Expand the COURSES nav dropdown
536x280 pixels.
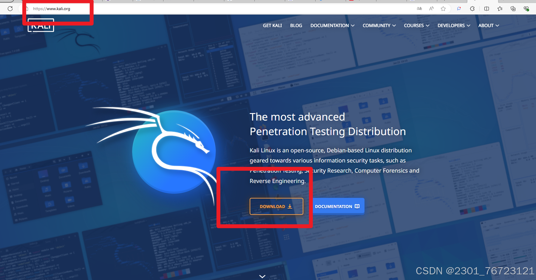417,26
